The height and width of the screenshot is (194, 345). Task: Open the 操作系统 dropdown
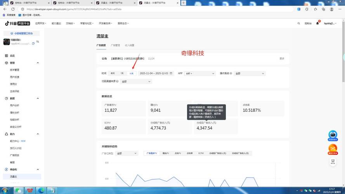pos(250,73)
